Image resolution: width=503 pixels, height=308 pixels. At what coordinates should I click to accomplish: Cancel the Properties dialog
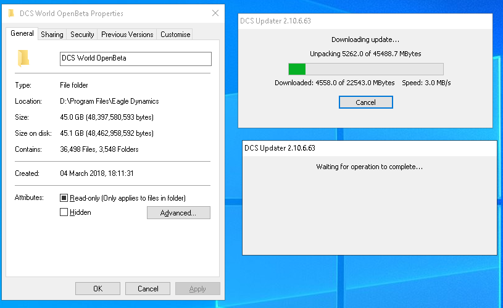pos(148,289)
